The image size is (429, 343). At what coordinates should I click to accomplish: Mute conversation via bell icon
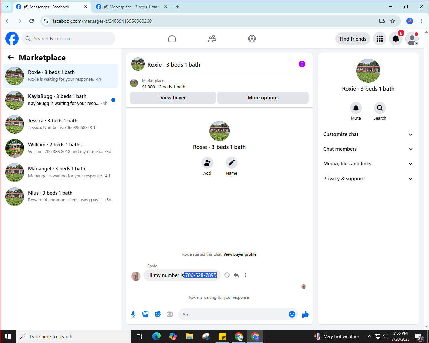(x=356, y=108)
